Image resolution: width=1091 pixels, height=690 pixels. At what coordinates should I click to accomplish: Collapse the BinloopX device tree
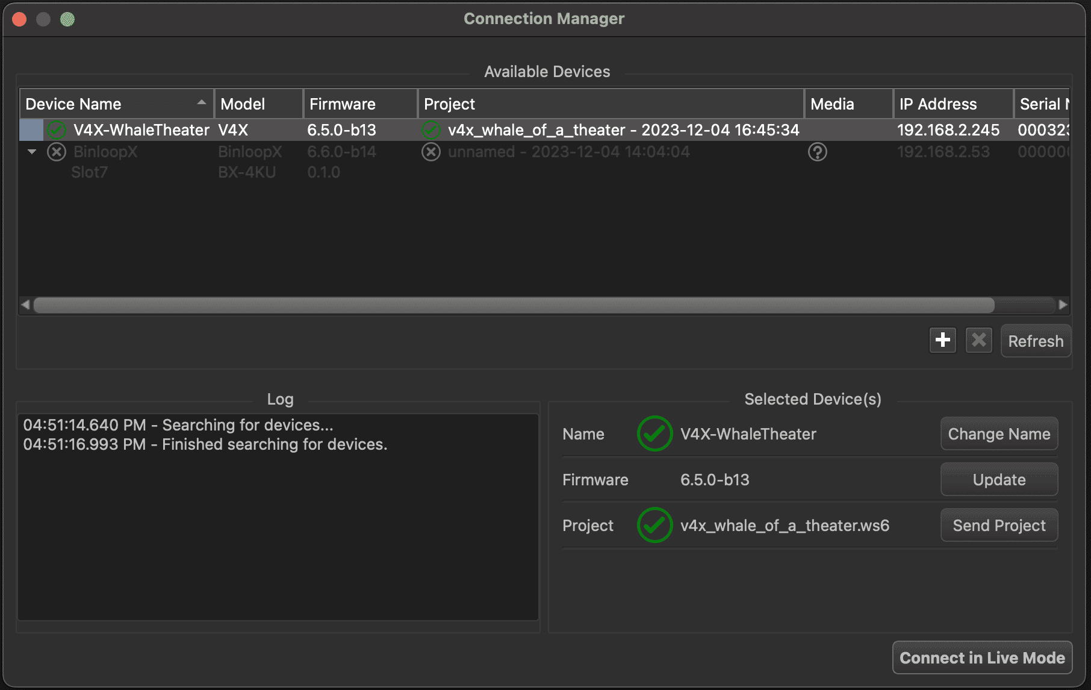(x=32, y=152)
